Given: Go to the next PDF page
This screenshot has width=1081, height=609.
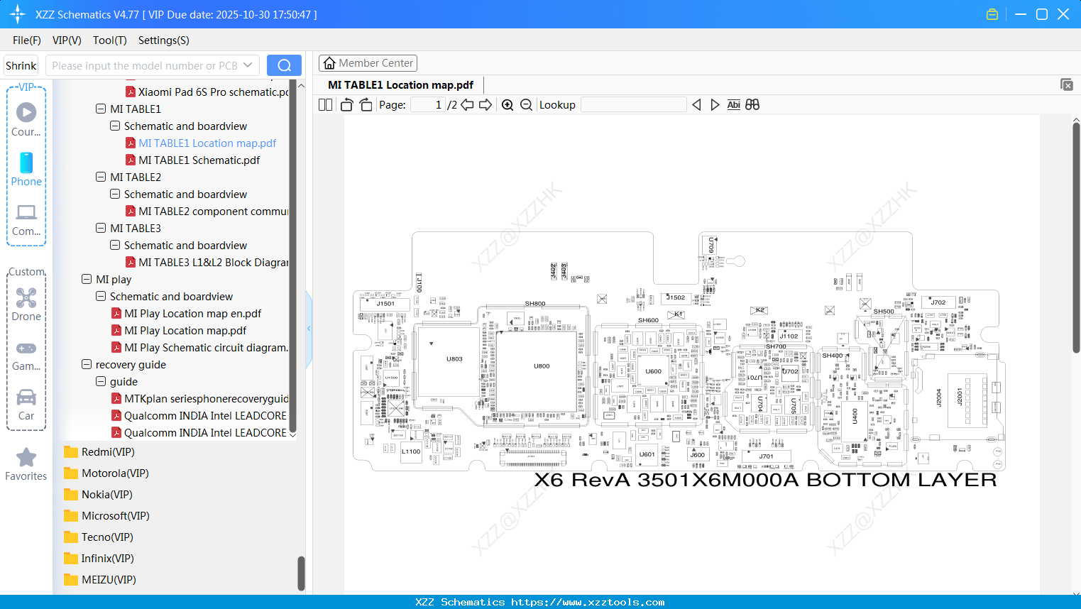Looking at the screenshot, I should click(x=486, y=104).
